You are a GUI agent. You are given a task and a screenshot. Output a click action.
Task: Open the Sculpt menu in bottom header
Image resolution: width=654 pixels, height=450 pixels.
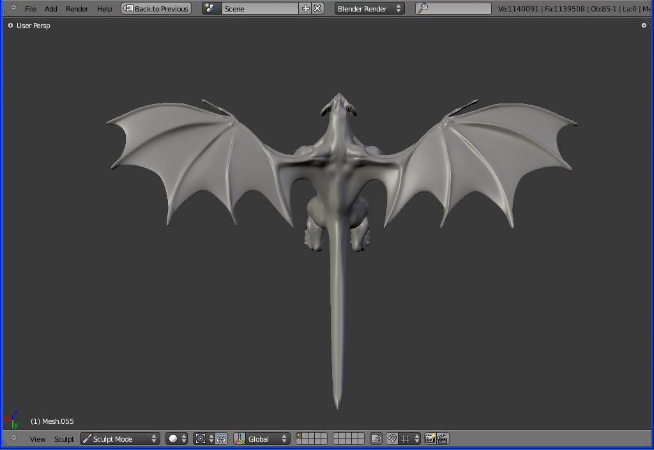64,439
